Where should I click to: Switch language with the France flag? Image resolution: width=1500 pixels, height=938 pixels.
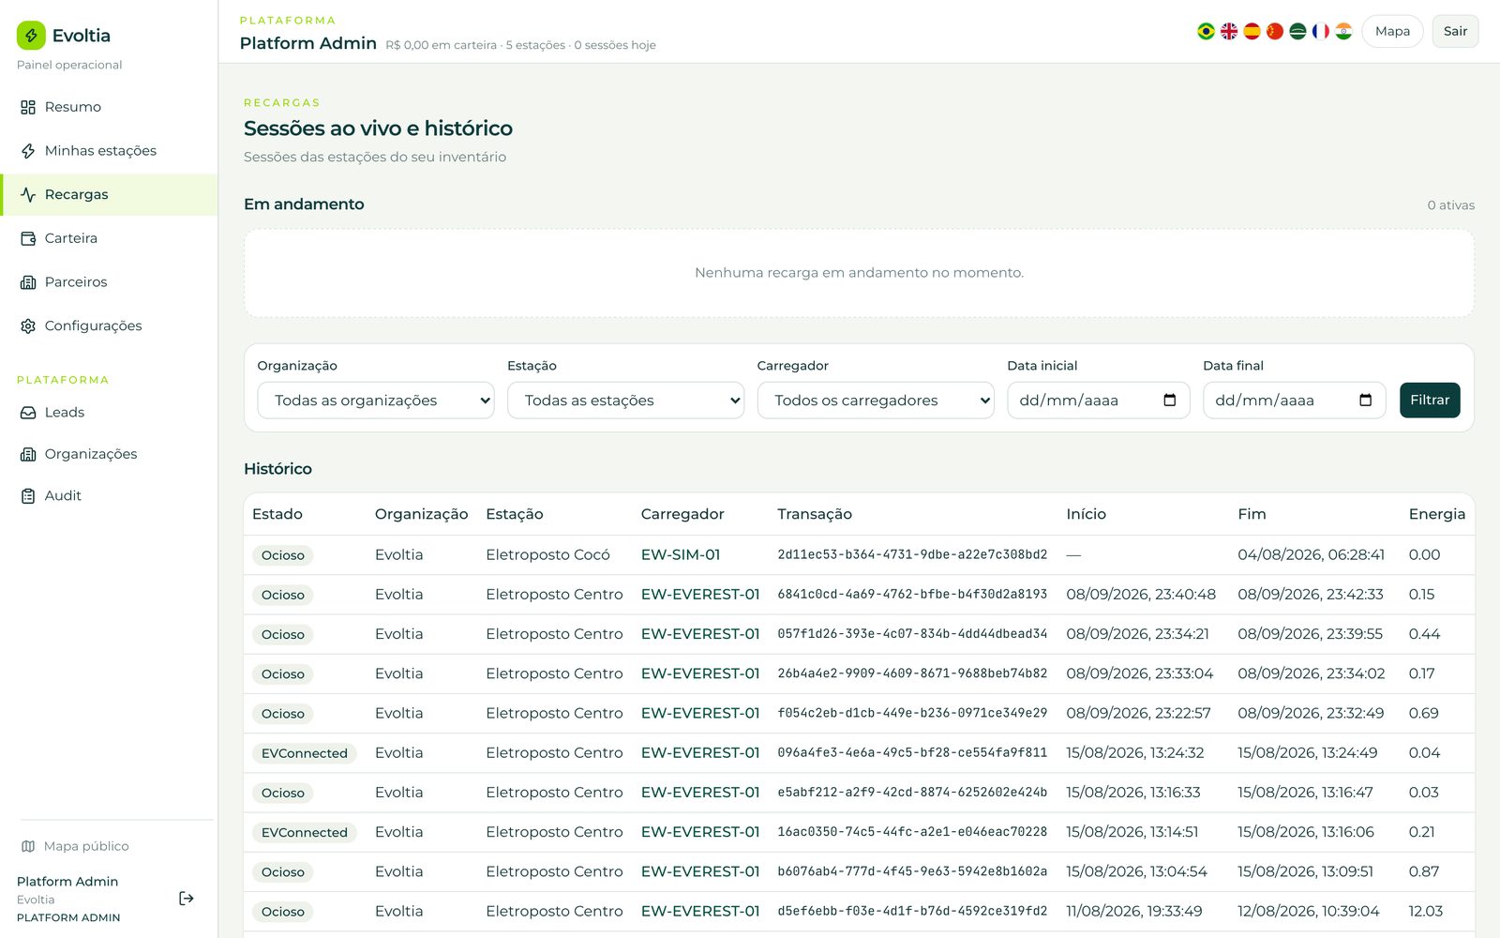point(1321,31)
